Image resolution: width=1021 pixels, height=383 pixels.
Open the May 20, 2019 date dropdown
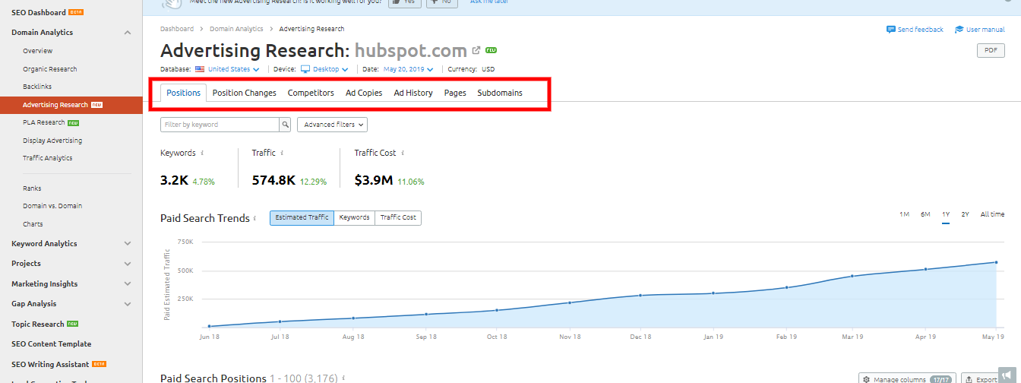click(x=408, y=69)
